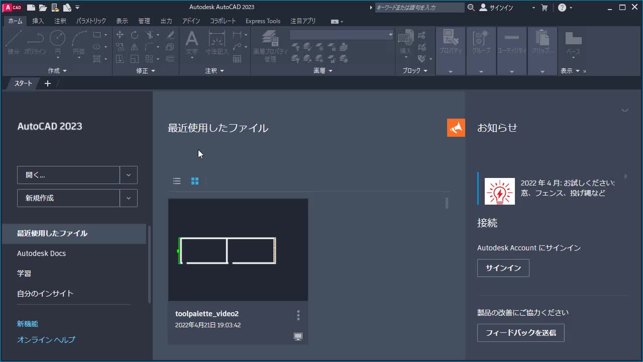The width and height of the screenshot is (643, 362).
Task: Select the Dimension (寸法記入) tool
Action: [217, 43]
